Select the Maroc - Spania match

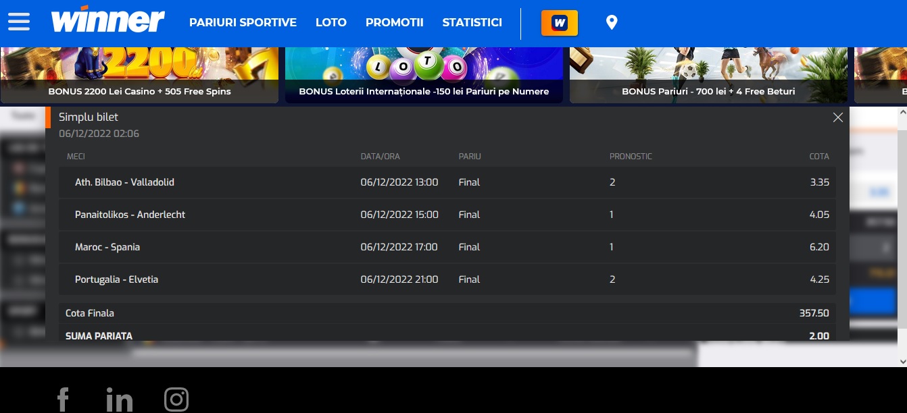point(107,247)
